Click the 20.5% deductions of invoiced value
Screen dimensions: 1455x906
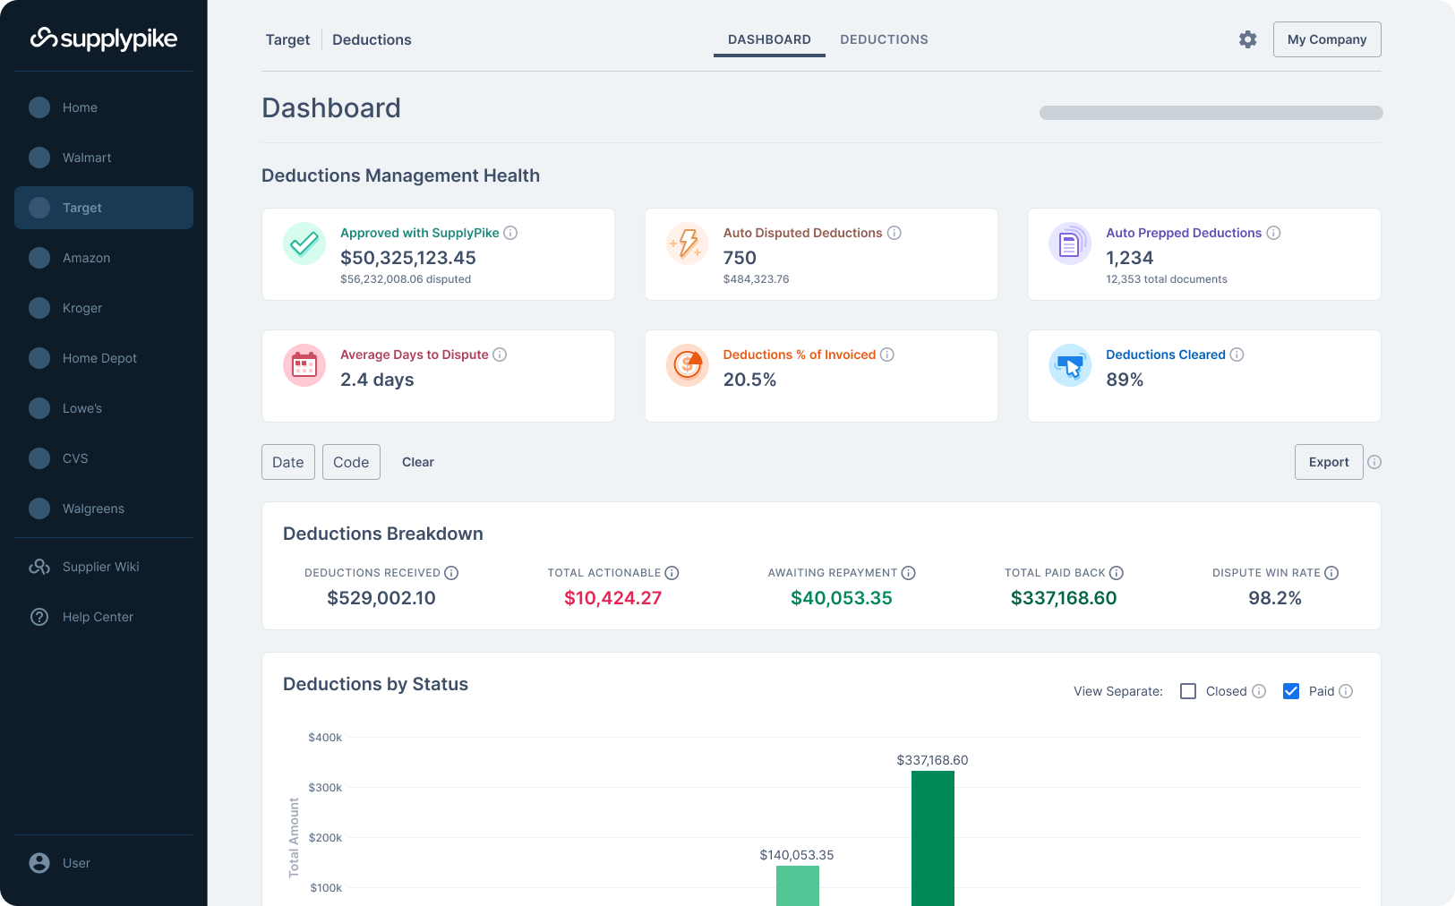point(749,380)
